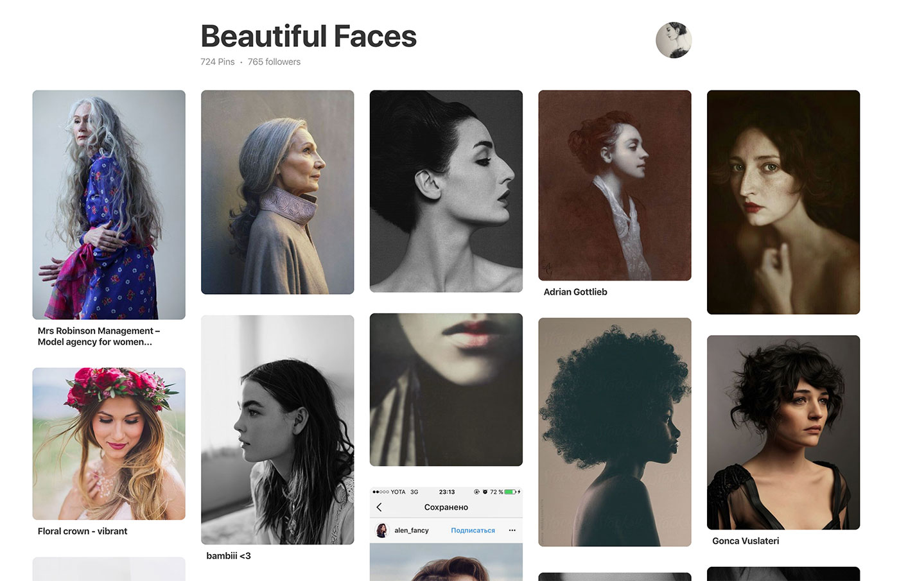Click the back chevron in the screenshot pin

click(x=380, y=507)
